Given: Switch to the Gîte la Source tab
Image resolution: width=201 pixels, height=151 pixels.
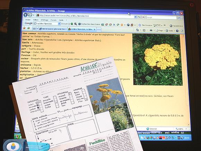Looking at the screenshot, I should [53, 29].
